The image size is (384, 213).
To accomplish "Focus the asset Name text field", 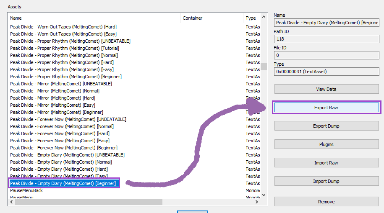I will click(x=326, y=23).
